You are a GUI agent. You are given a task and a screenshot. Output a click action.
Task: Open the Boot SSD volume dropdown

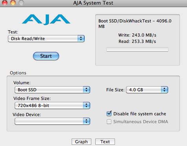pyautogui.click(x=52, y=90)
